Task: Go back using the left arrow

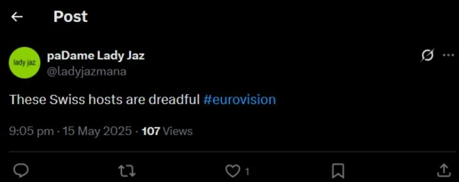Action: tap(17, 17)
